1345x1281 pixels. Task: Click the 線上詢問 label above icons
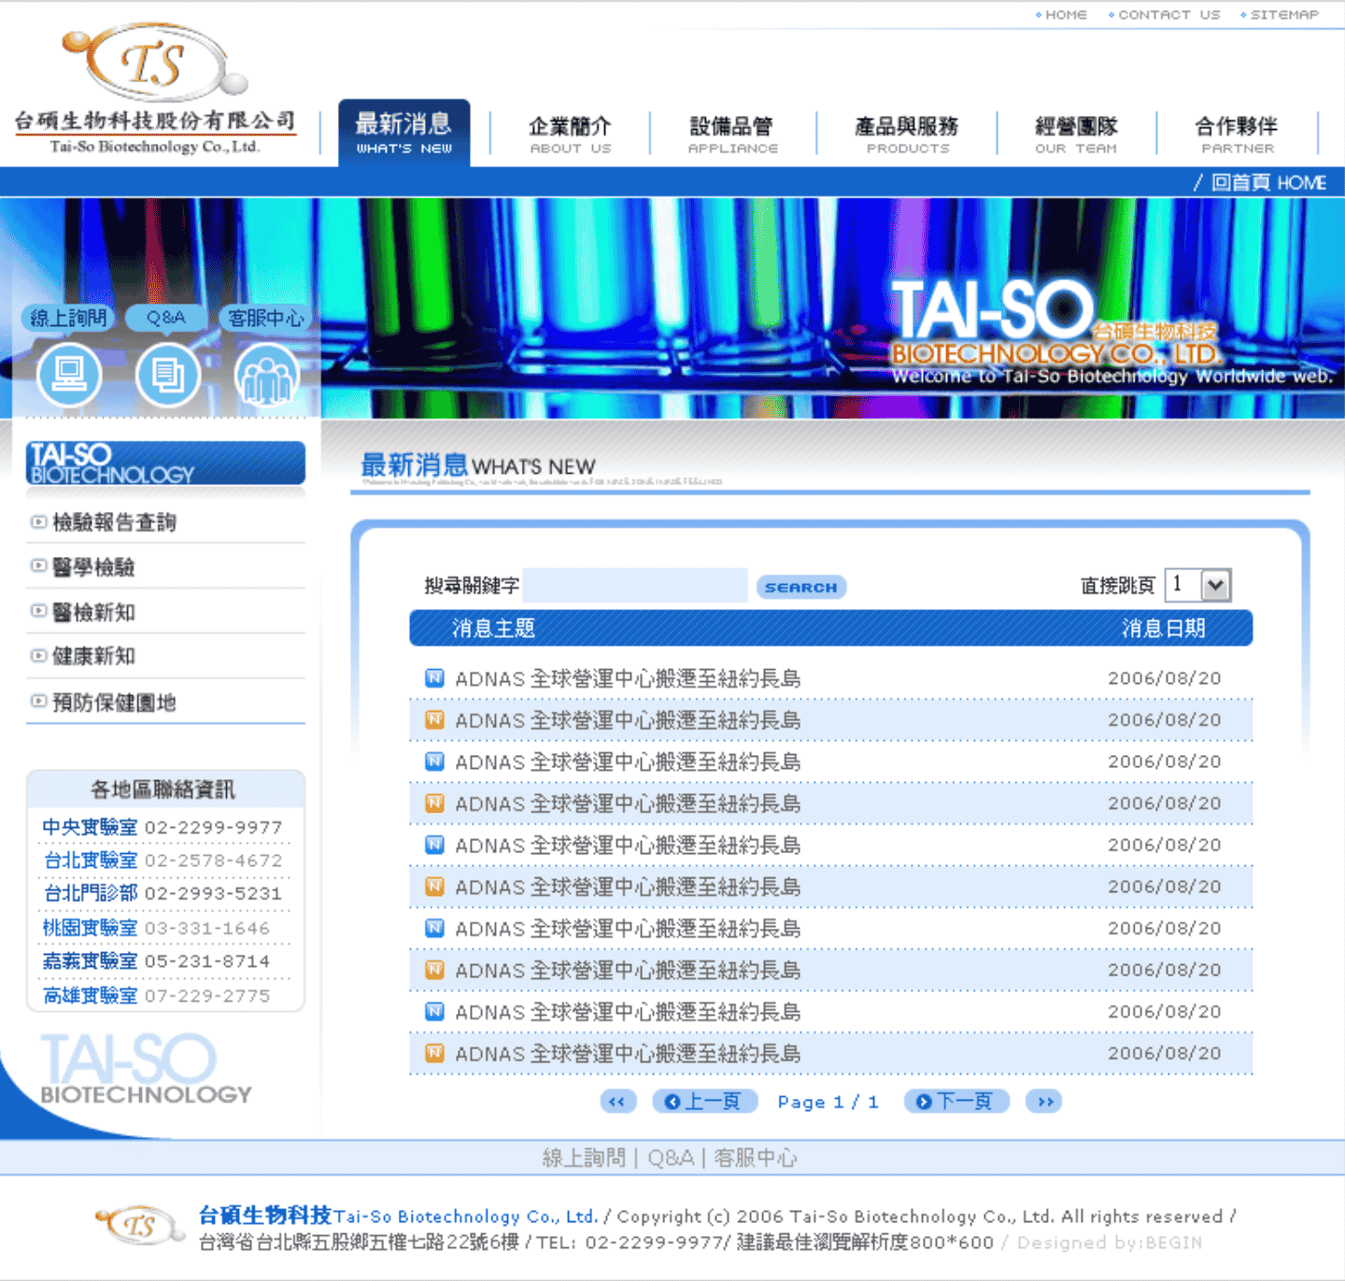[67, 318]
